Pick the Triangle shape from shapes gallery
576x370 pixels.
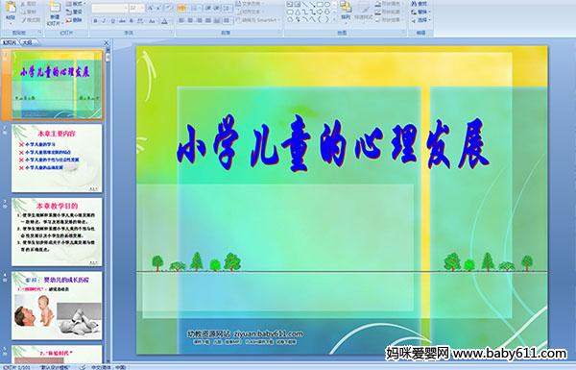pos(298,12)
